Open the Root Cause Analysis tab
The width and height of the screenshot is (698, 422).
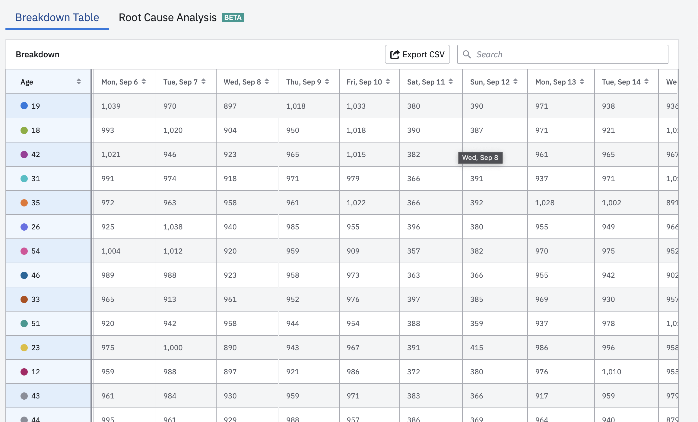168,18
